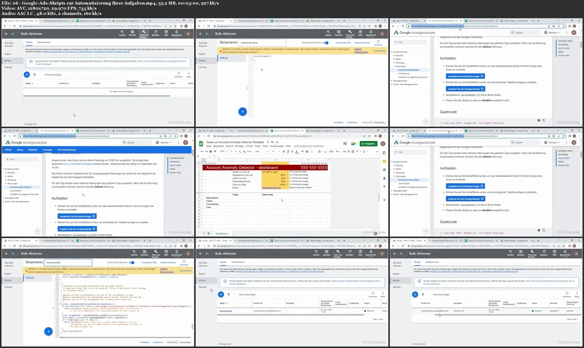The height and width of the screenshot is (348, 584).
Task: Collapse the Sheets toolbar with the chevron
Action: [377, 151]
